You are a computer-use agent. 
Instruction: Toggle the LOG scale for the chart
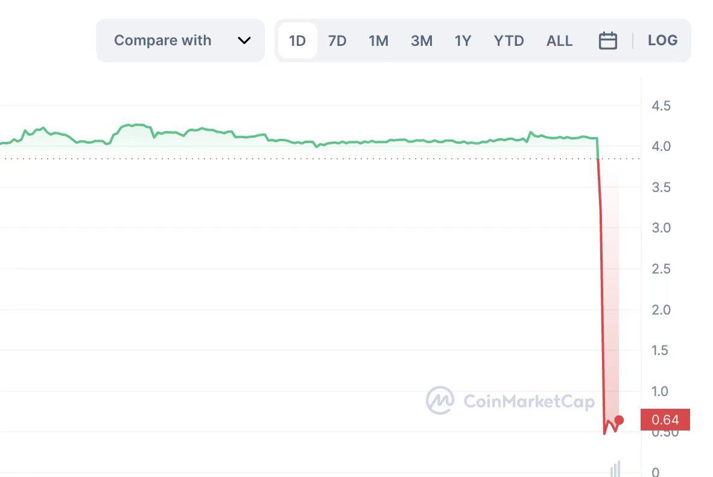point(662,40)
